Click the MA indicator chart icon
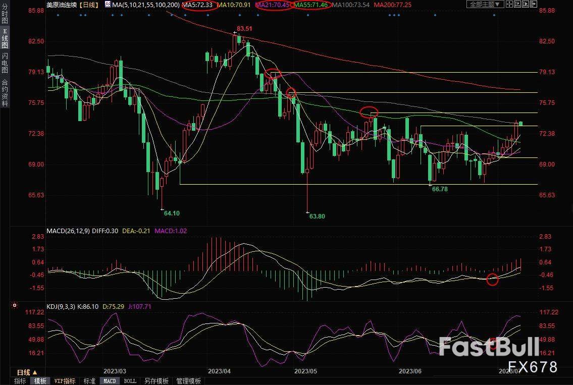The height and width of the screenshot is (385, 573). coord(108,5)
